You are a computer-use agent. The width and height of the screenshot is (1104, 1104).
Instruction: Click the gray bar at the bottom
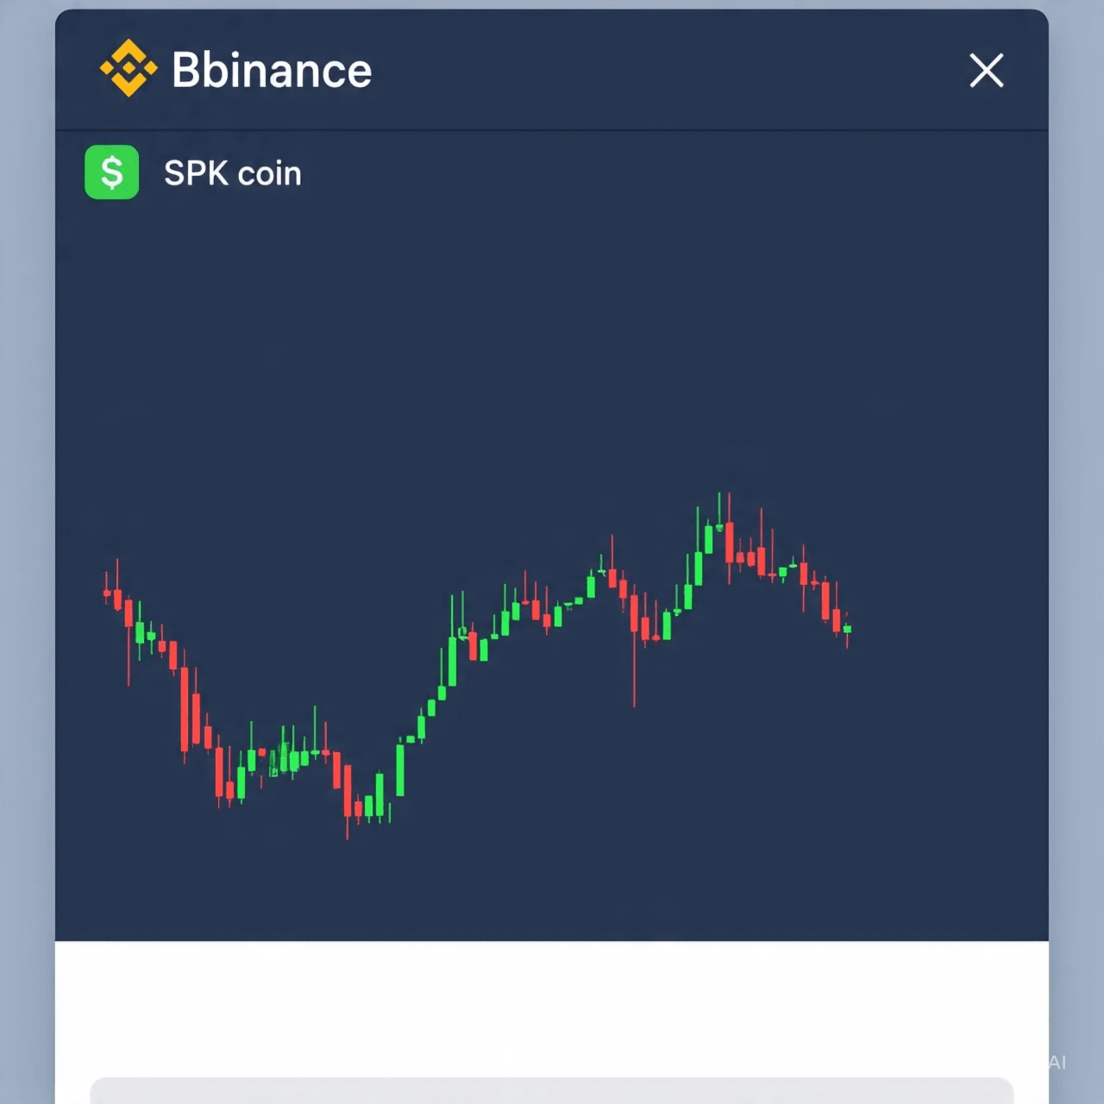tap(552, 1090)
